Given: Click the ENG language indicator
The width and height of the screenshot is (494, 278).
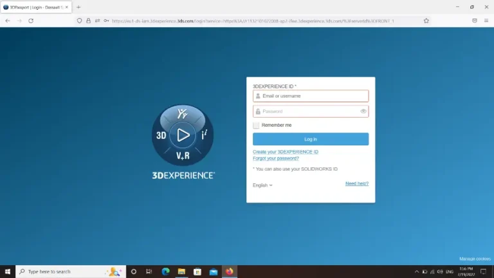Looking at the screenshot, I should (x=450, y=272).
